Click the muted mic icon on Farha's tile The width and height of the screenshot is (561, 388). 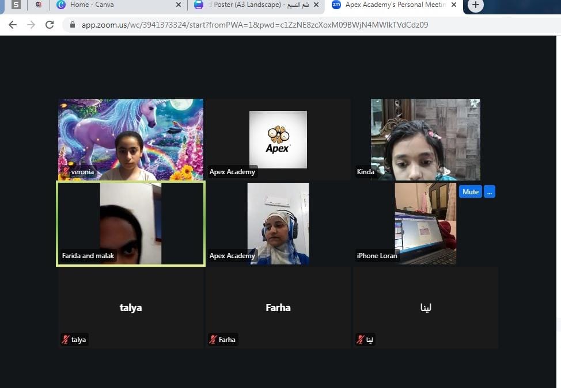(x=213, y=340)
